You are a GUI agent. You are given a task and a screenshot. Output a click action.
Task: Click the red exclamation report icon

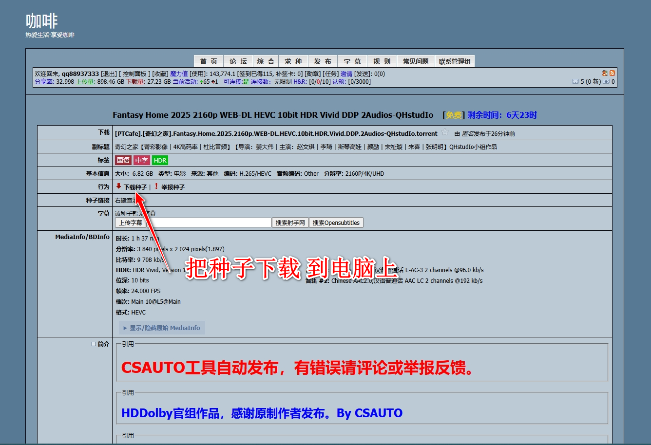(156, 186)
